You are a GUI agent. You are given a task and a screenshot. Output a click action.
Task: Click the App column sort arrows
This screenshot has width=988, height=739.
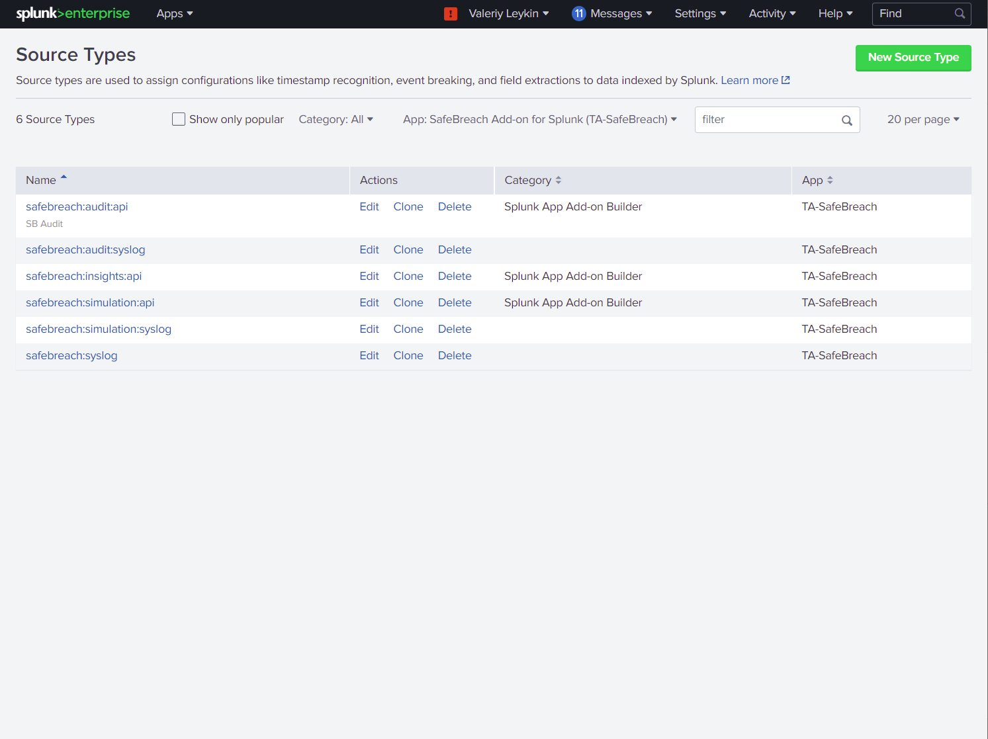pyautogui.click(x=830, y=180)
